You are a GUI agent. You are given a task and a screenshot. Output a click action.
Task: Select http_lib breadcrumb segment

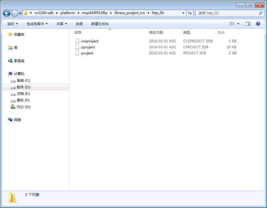click(158, 13)
